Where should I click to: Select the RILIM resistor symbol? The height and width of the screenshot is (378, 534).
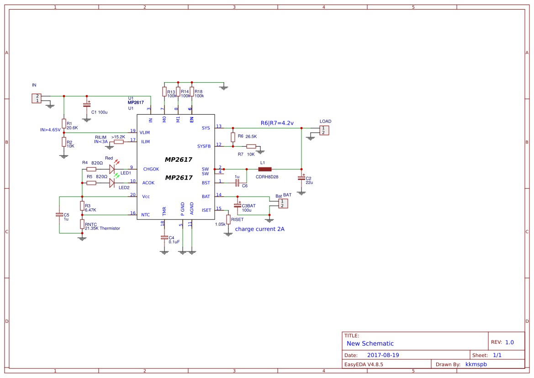[x=118, y=142]
